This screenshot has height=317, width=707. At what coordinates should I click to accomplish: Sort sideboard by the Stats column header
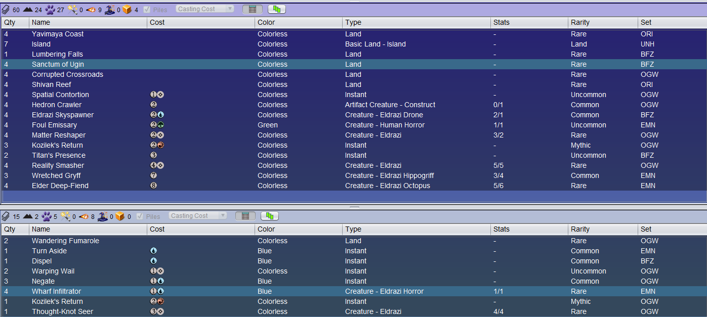529,229
